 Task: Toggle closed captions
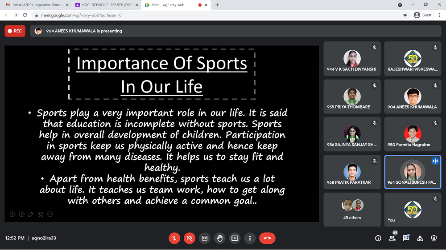coord(205,238)
